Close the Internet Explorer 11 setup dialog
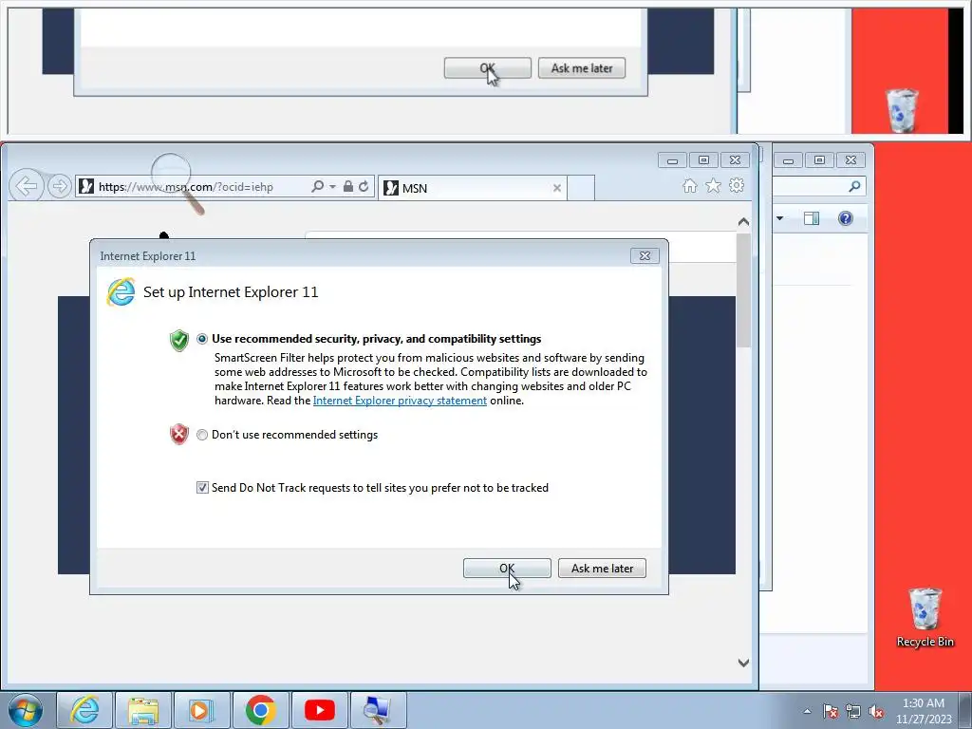The height and width of the screenshot is (729, 972). click(645, 255)
